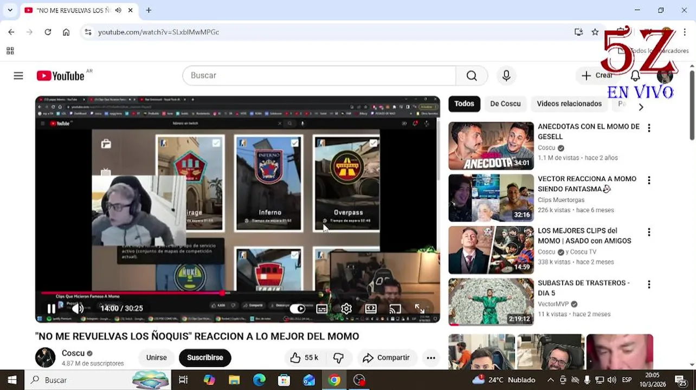Start voice search with microphone icon

pyautogui.click(x=506, y=76)
